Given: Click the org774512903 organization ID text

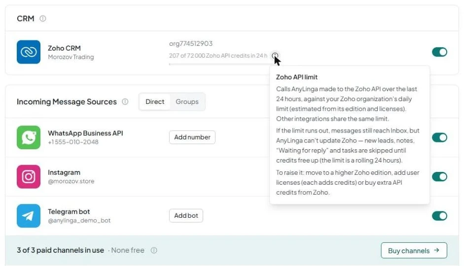Looking at the screenshot, I should click(x=191, y=43).
